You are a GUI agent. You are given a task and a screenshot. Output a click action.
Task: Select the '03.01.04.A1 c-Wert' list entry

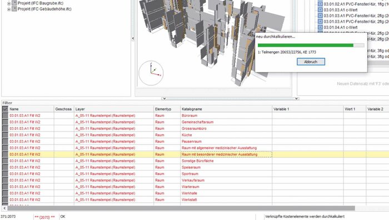[340, 27]
